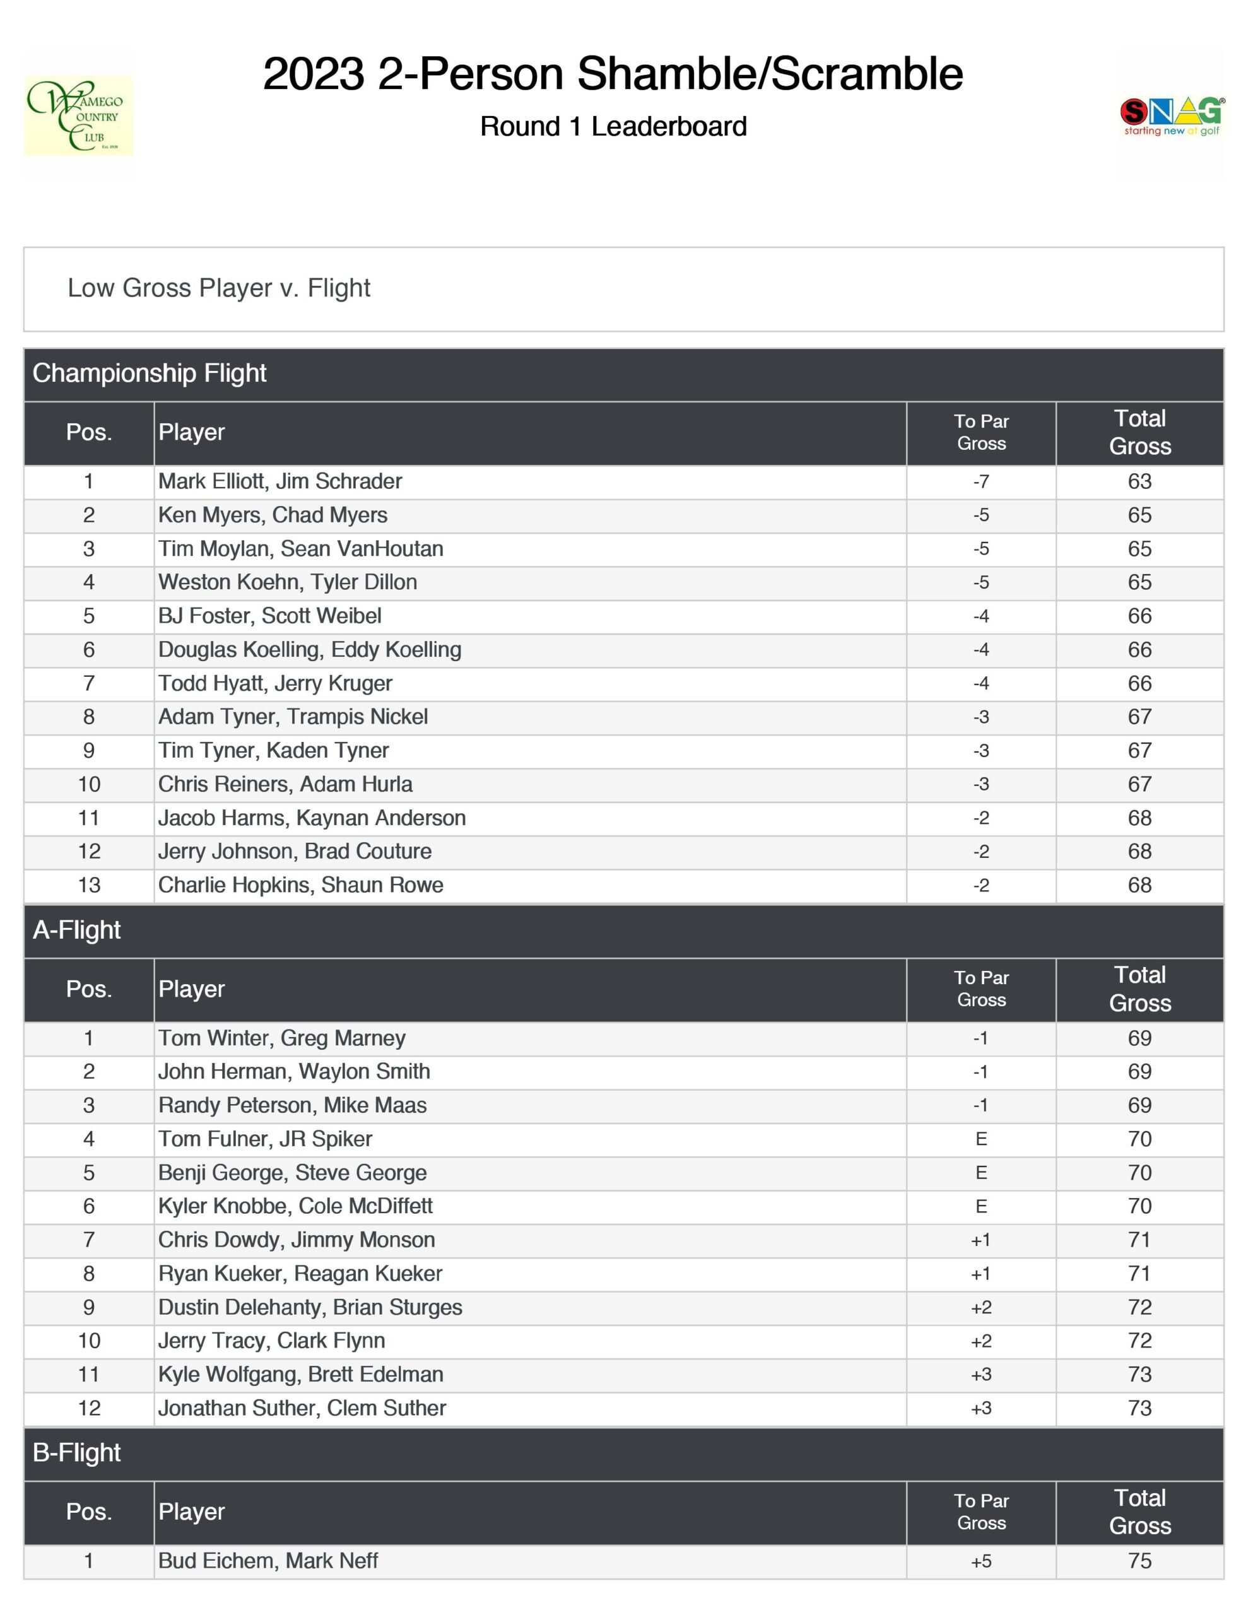Click the Wamego Country Club logo
The width and height of the screenshot is (1248, 1615).
click(x=78, y=115)
